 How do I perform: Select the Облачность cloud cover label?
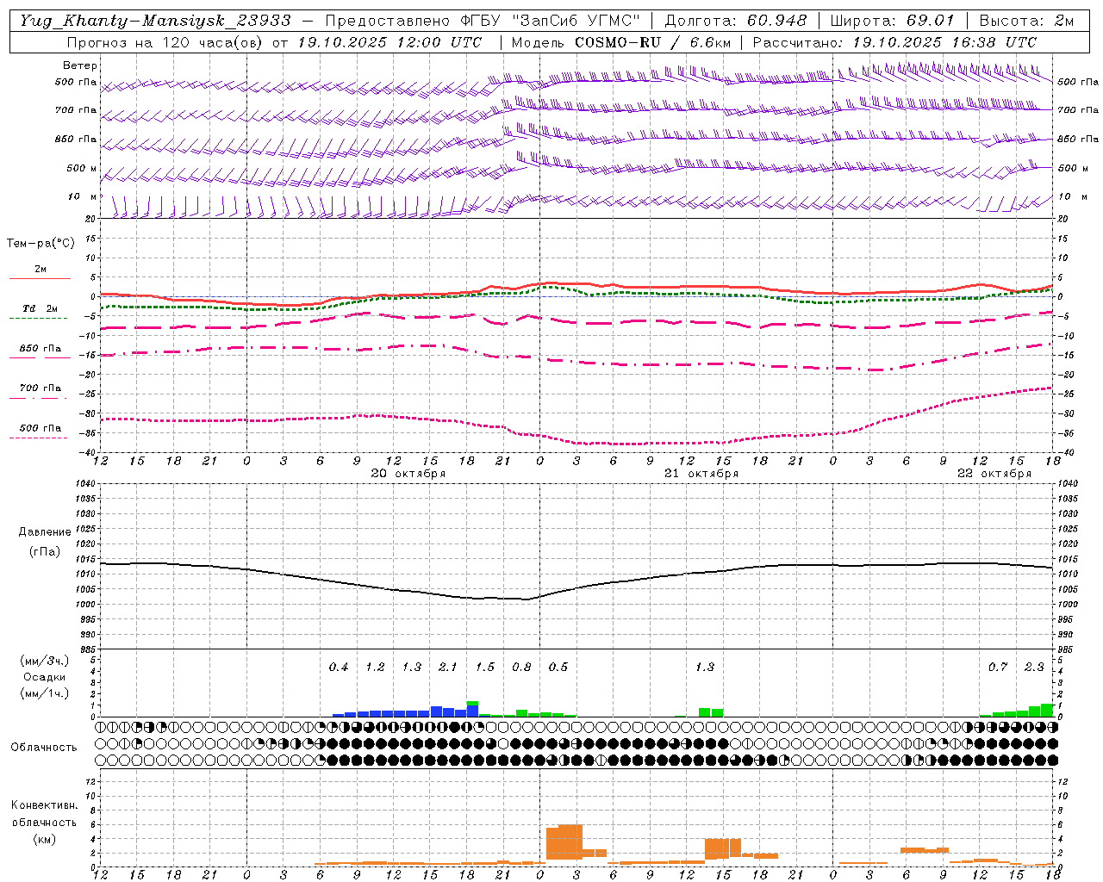click(x=44, y=748)
